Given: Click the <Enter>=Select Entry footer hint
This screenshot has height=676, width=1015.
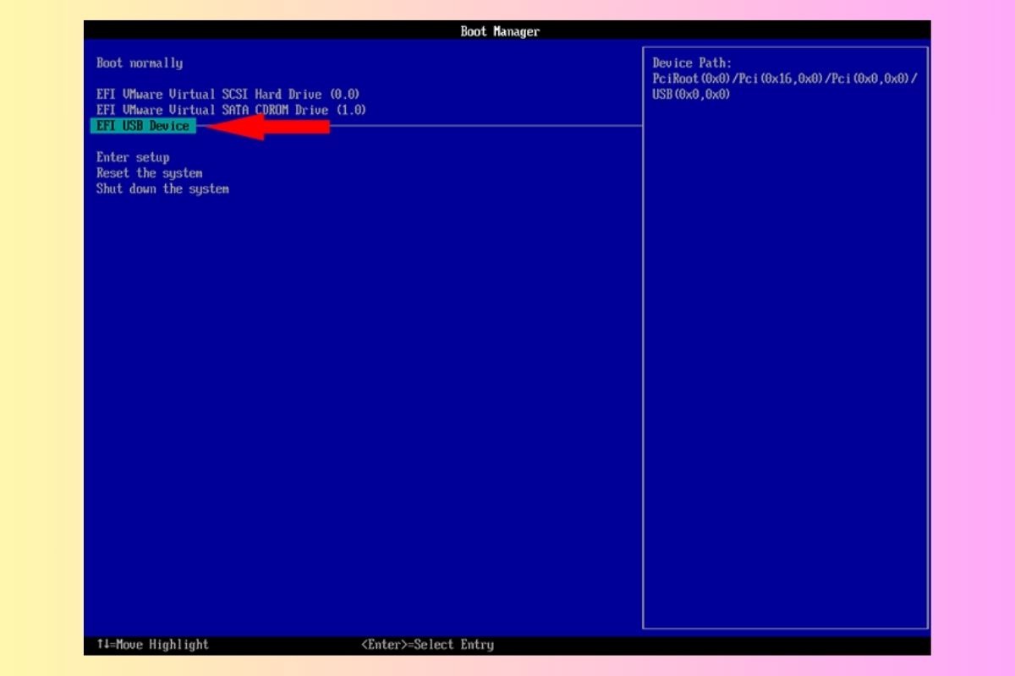Looking at the screenshot, I should [427, 645].
